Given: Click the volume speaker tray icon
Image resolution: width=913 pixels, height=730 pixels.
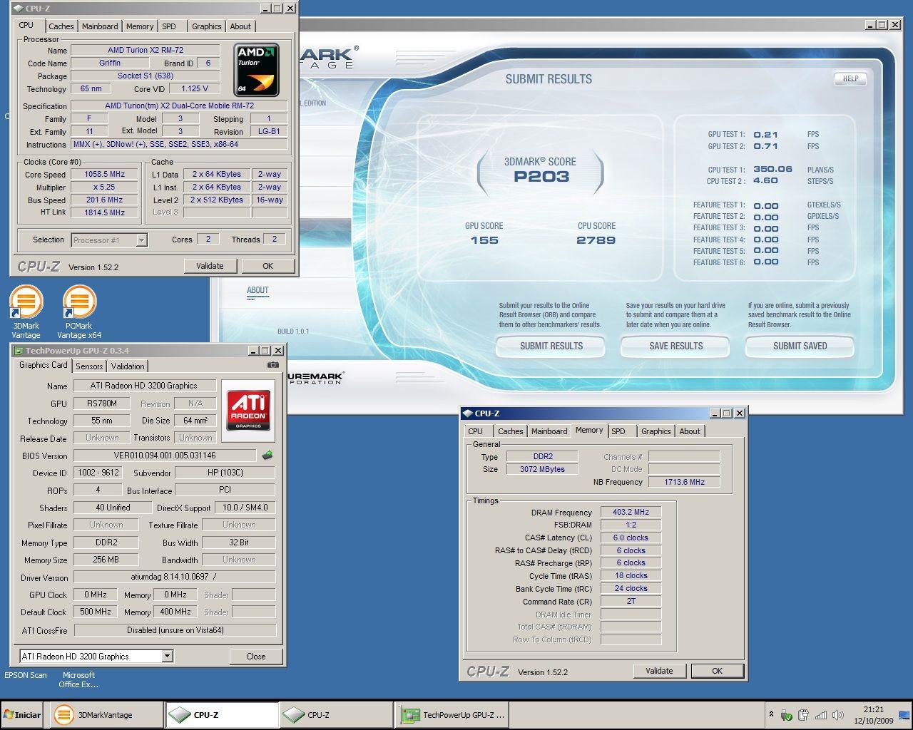Looking at the screenshot, I should (x=838, y=714).
